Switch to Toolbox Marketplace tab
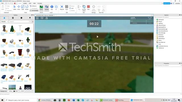182x102 pixels. [4, 18]
